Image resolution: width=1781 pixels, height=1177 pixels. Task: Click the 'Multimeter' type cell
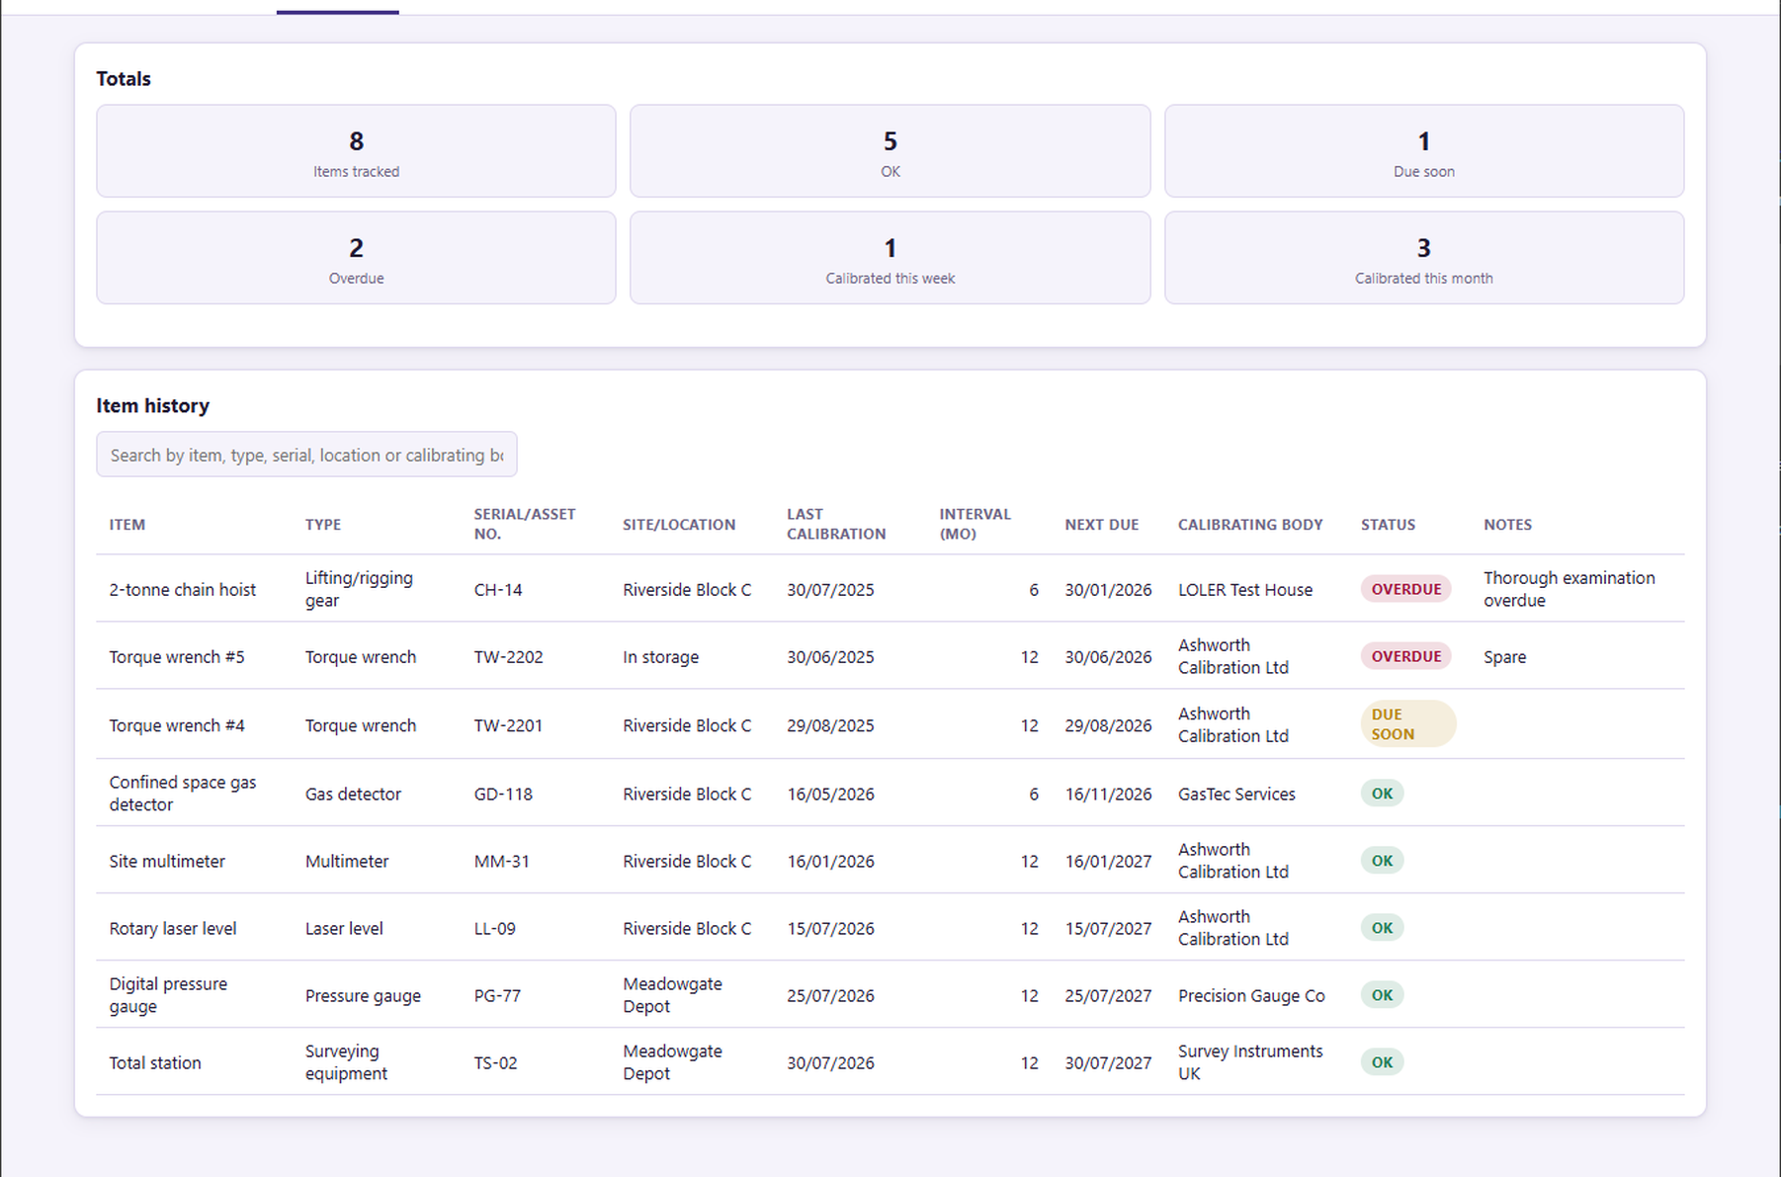pos(347,862)
